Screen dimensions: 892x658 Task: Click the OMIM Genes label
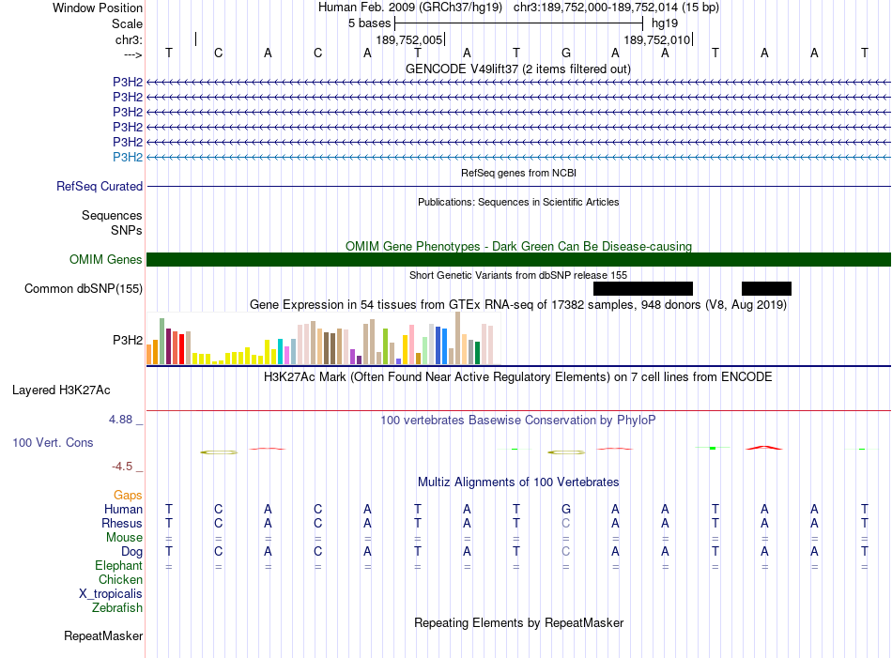pyautogui.click(x=105, y=259)
